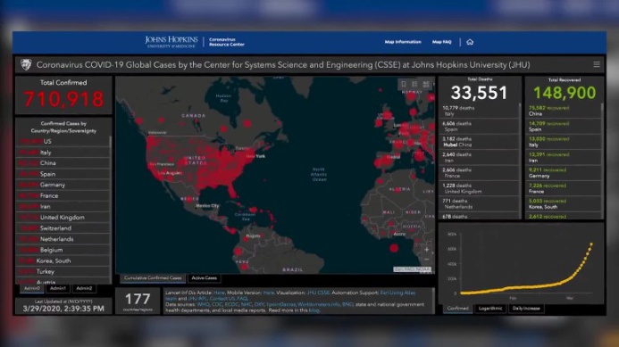This screenshot has width=619, height=347.
Task: Open the JHU CSSE visualization link
Action: click(x=318, y=293)
